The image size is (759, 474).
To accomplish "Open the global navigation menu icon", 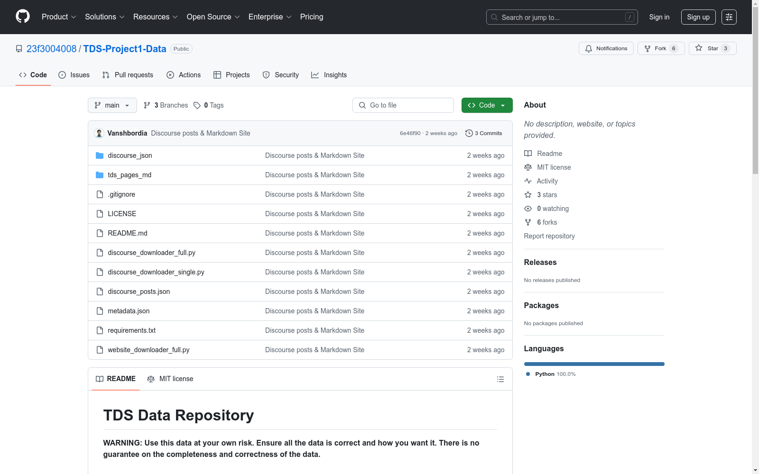I will 729,17.
